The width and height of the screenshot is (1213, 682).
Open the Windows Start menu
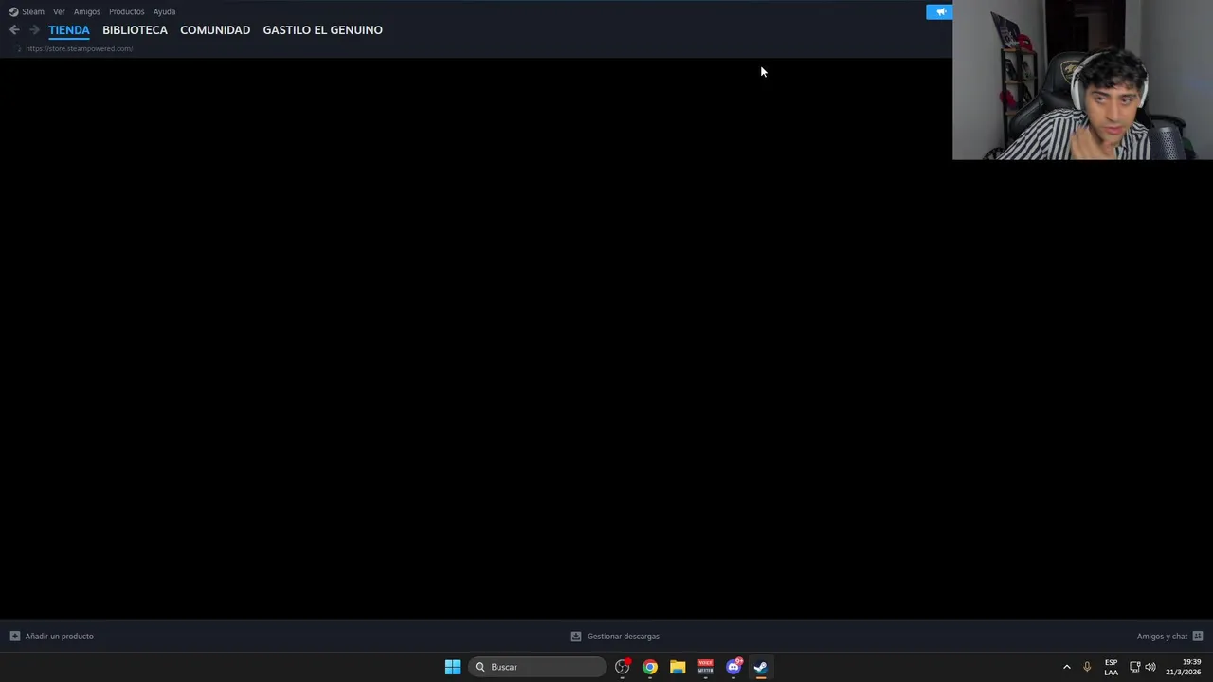[452, 667]
